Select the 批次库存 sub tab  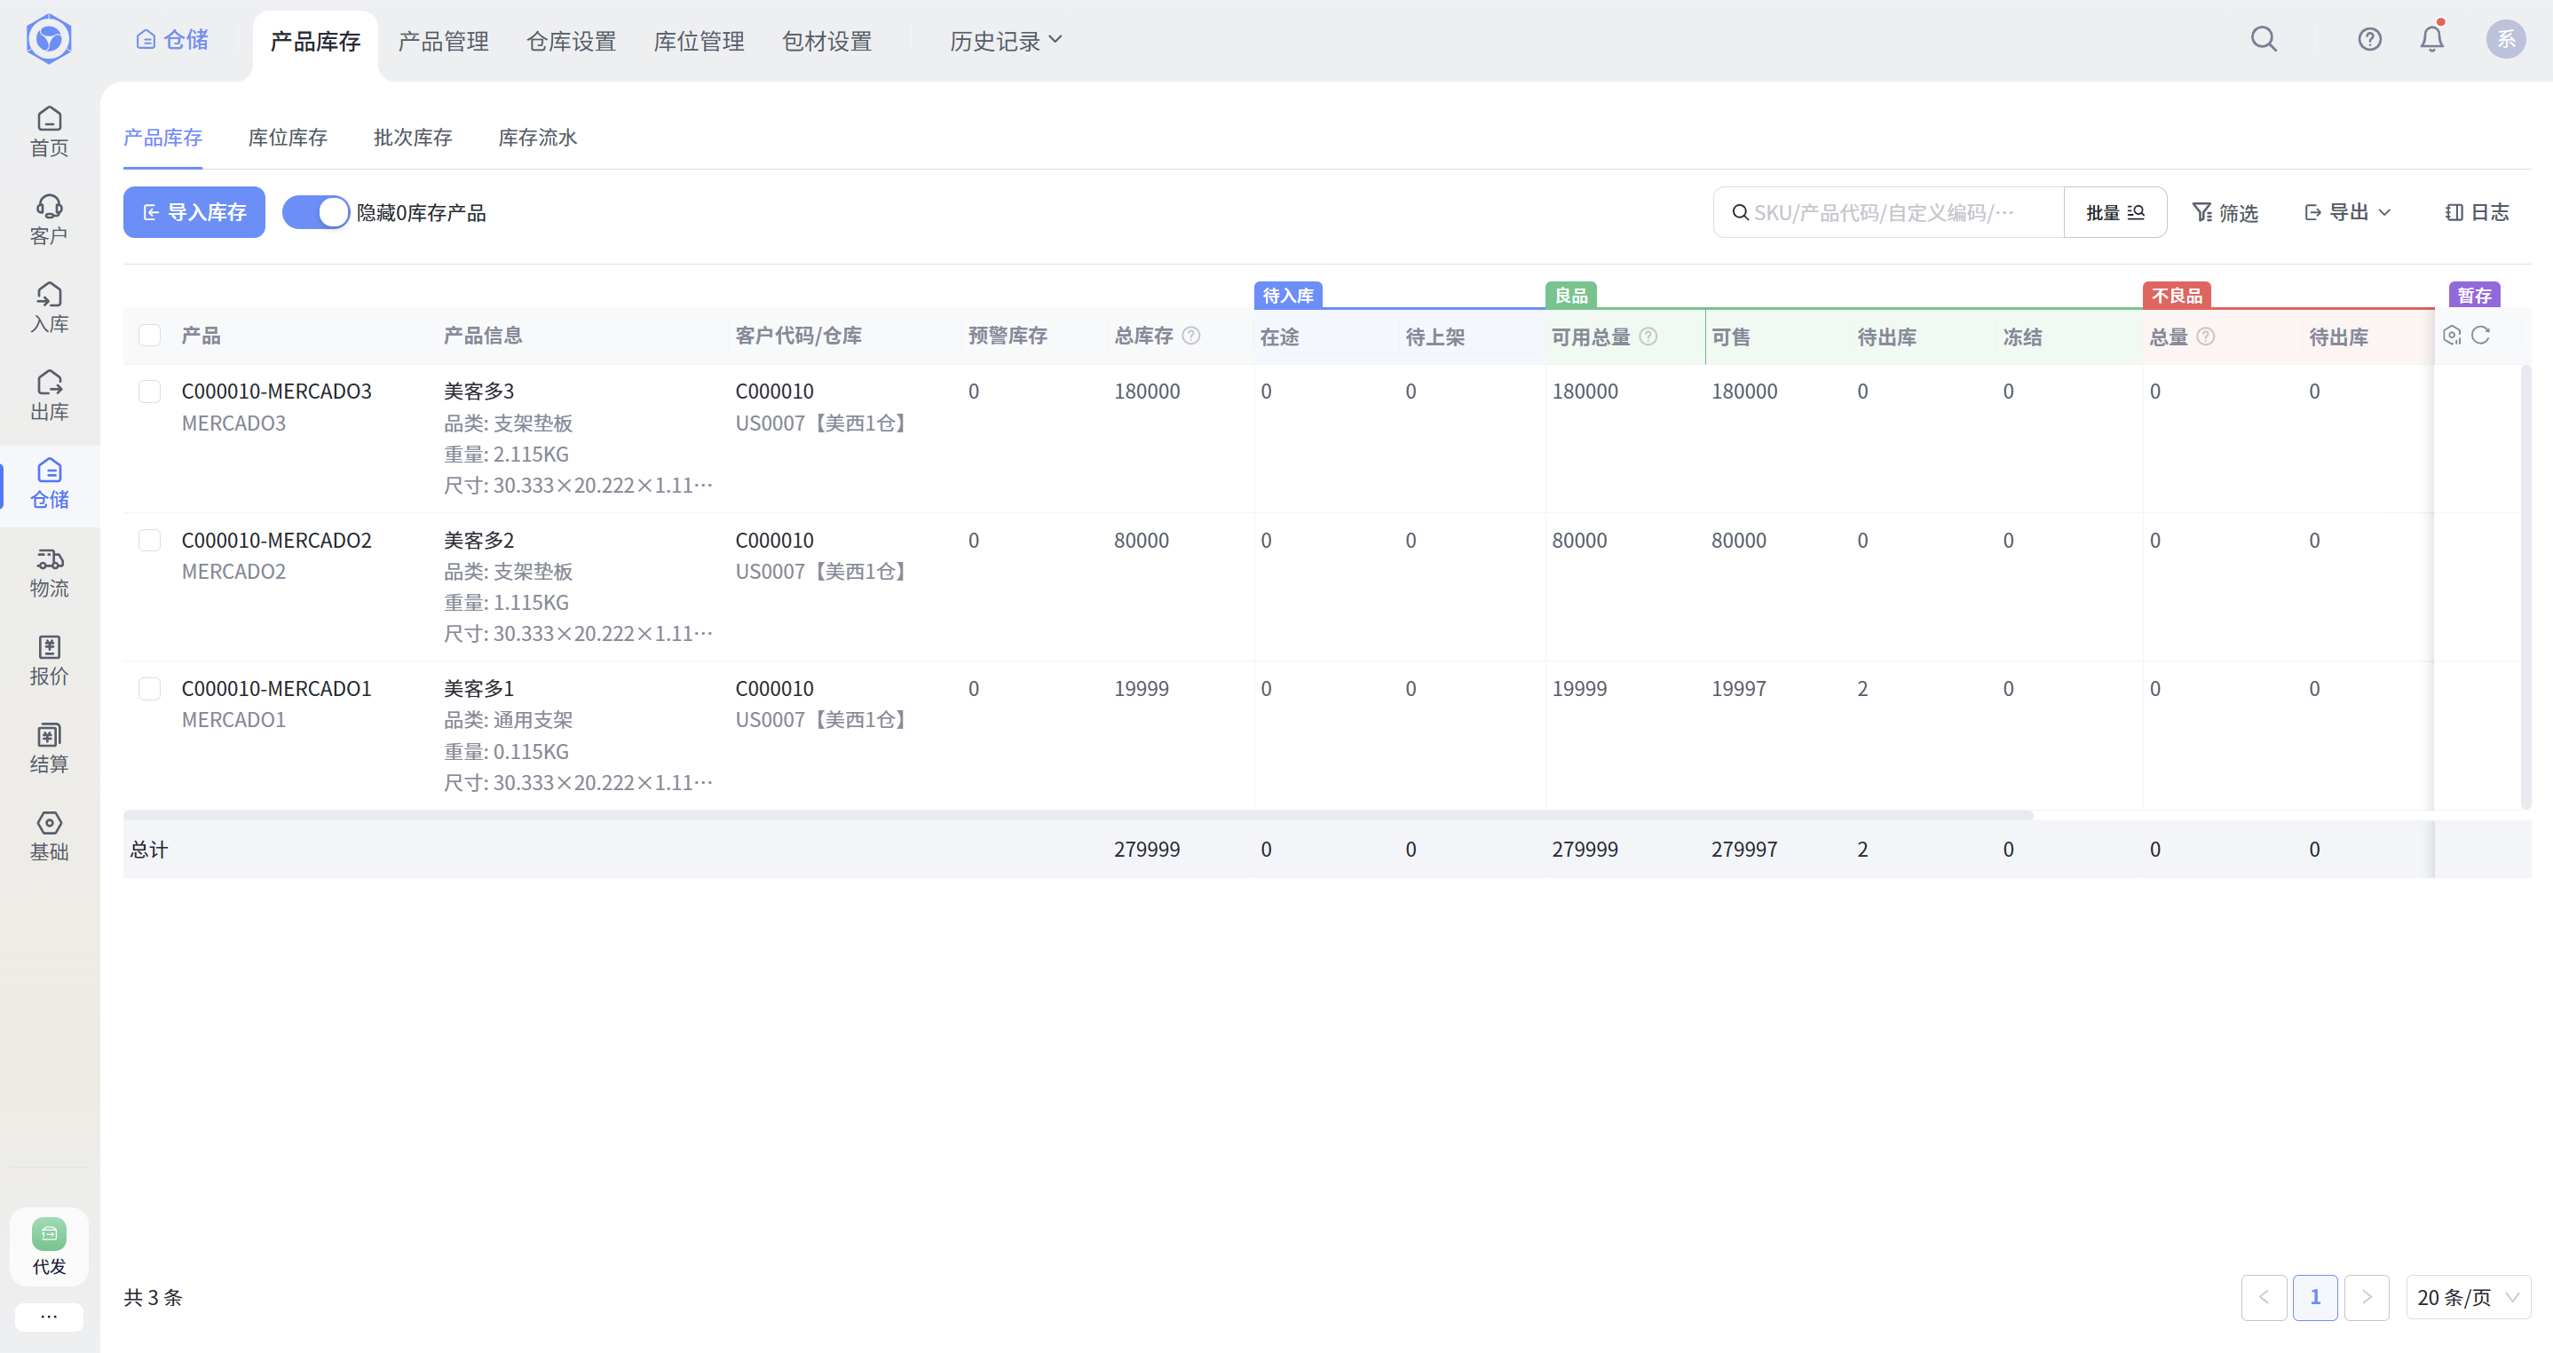(x=412, y=137)
